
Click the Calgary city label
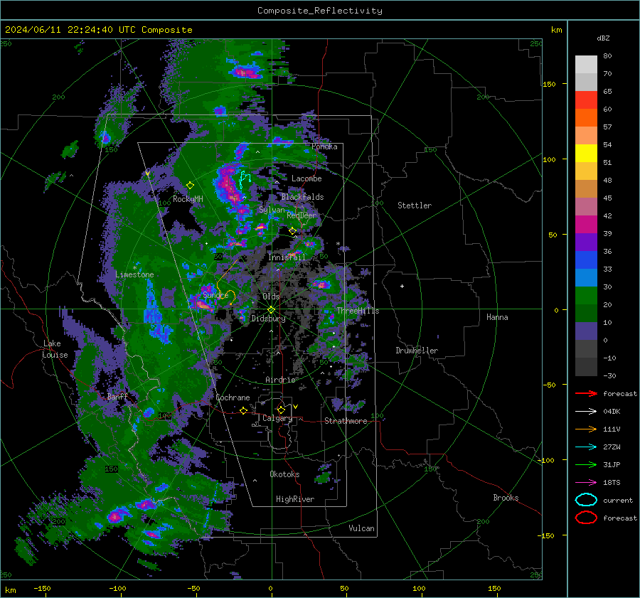(277, 418)
